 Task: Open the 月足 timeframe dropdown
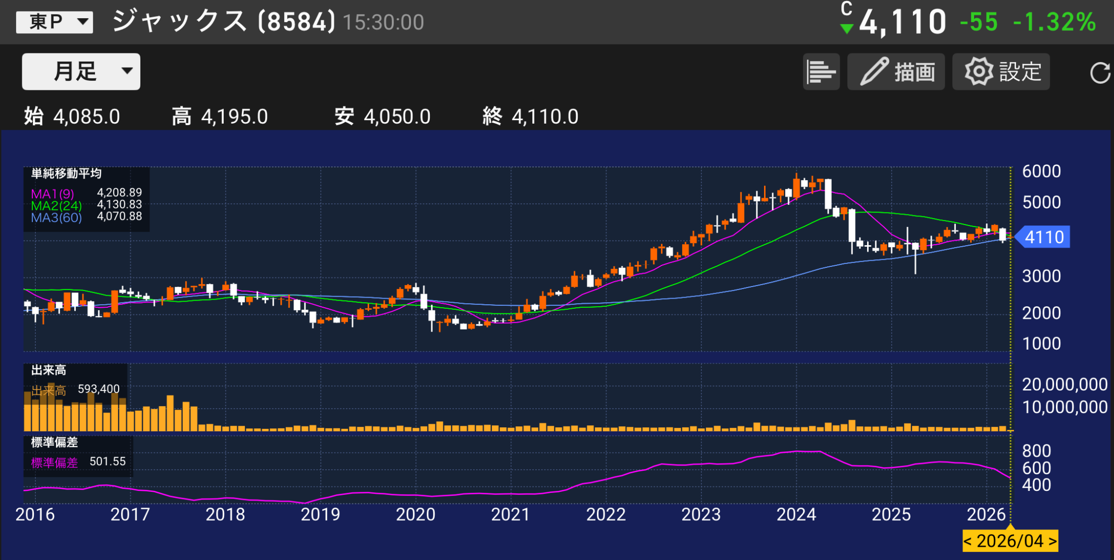[80, 71]
